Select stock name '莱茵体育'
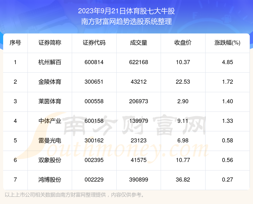This screenshot has width=253, height=204. coord(50,101)
